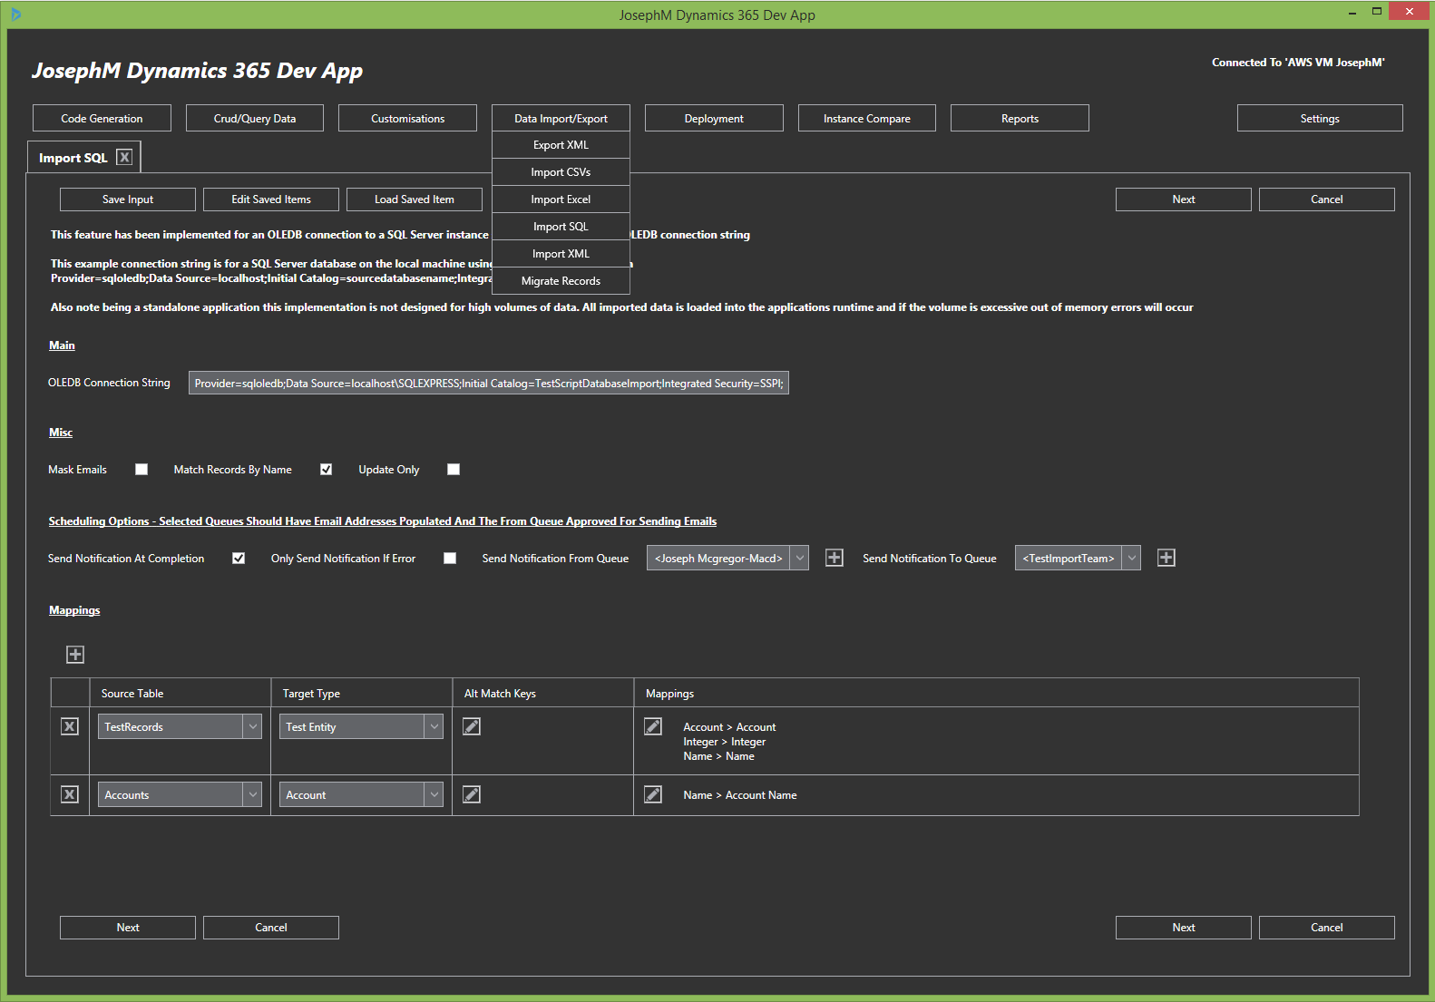The image size is (1435, 1002).
Task: Tick the Update Only checkbox
Action: 454,469
